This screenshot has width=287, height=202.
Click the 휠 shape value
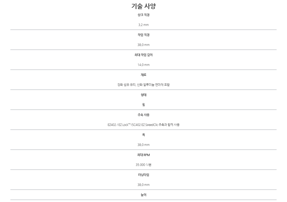tap(143, 105)
